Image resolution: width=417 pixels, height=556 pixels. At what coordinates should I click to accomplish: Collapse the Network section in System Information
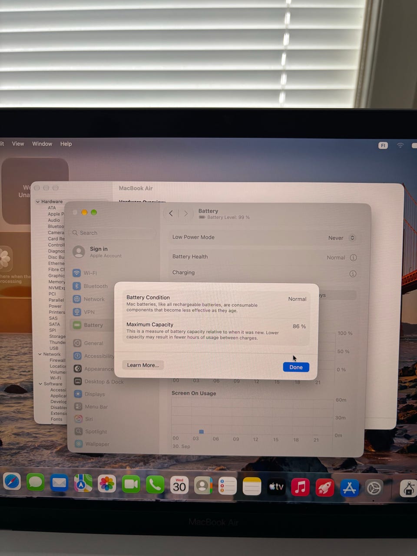tap(40, 354)
